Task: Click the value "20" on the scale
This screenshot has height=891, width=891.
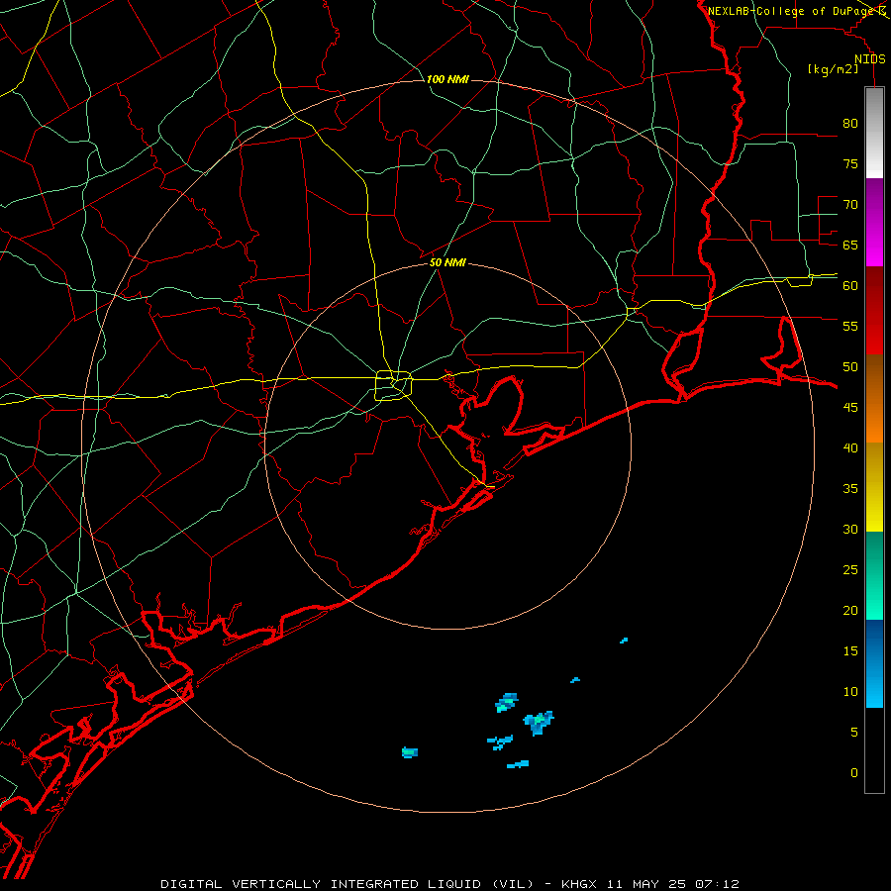Action: (x=850, y=610)
